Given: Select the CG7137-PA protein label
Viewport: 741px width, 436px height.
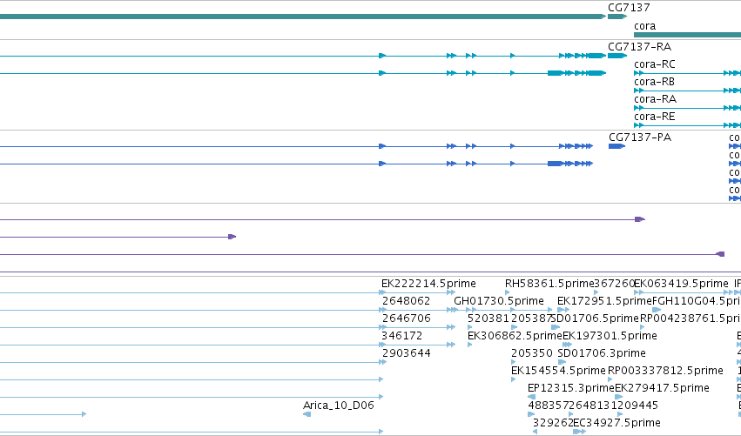Looking at the screenshot, I should 640,138.
